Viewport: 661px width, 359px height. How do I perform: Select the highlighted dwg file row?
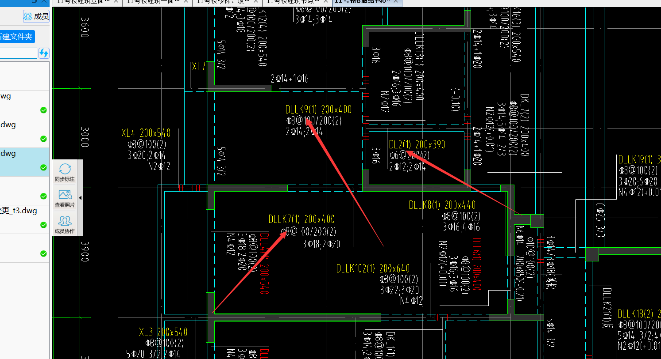point(24,162)
